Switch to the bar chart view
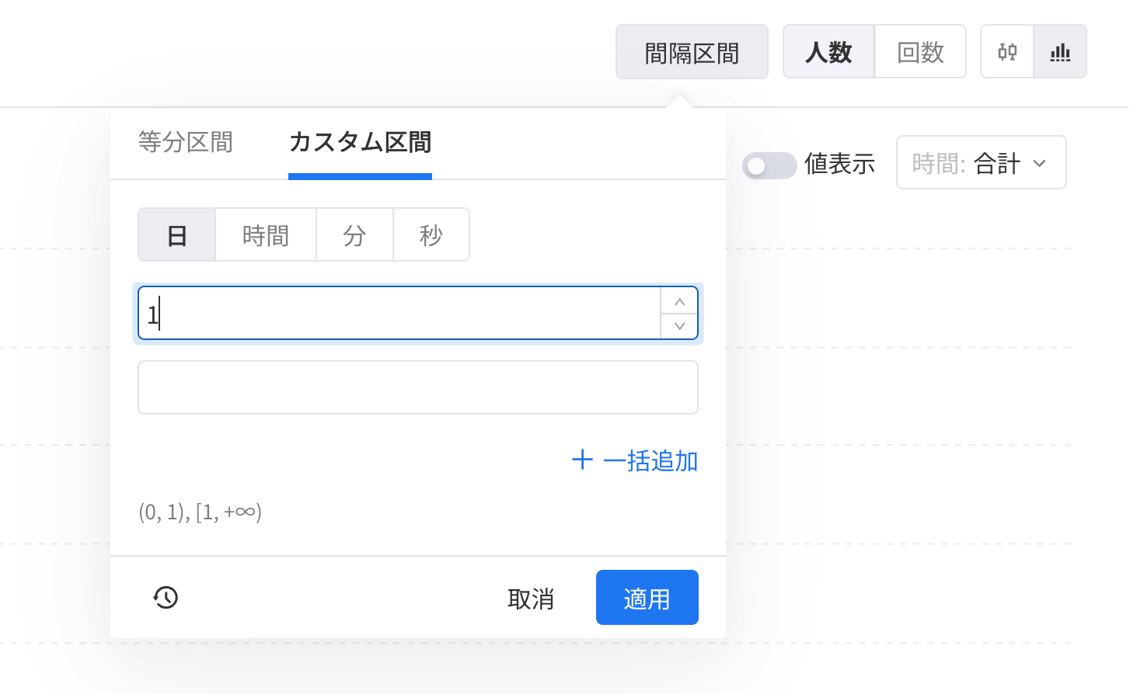The image size is (1130, 694). (1060, 52)
